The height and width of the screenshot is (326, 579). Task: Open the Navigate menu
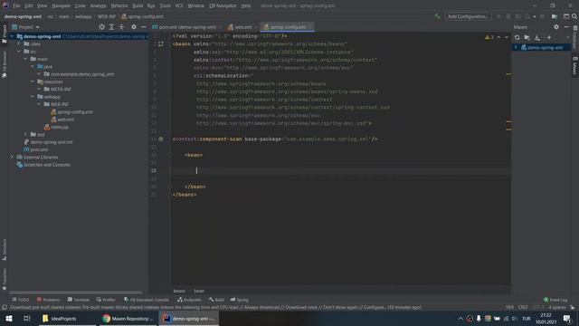[x=61, y=5]
